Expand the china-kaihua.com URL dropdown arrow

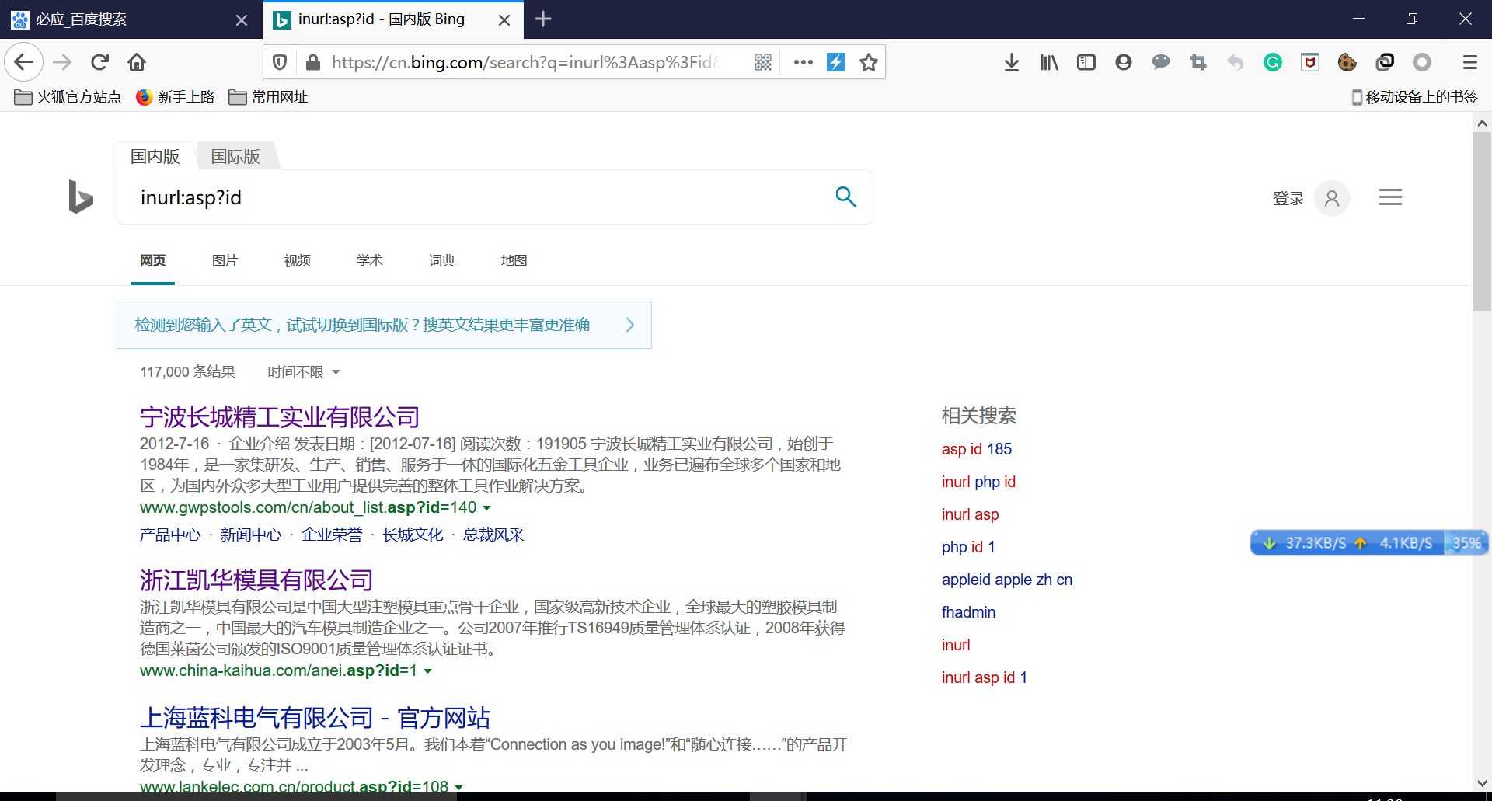click(427, 671)
